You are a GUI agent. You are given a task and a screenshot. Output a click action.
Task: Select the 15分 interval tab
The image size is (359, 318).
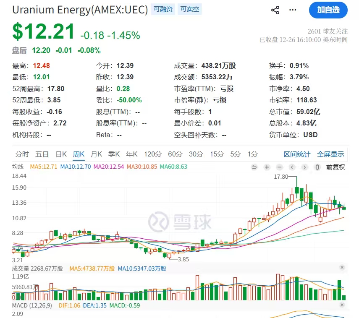tap(217, 154)
